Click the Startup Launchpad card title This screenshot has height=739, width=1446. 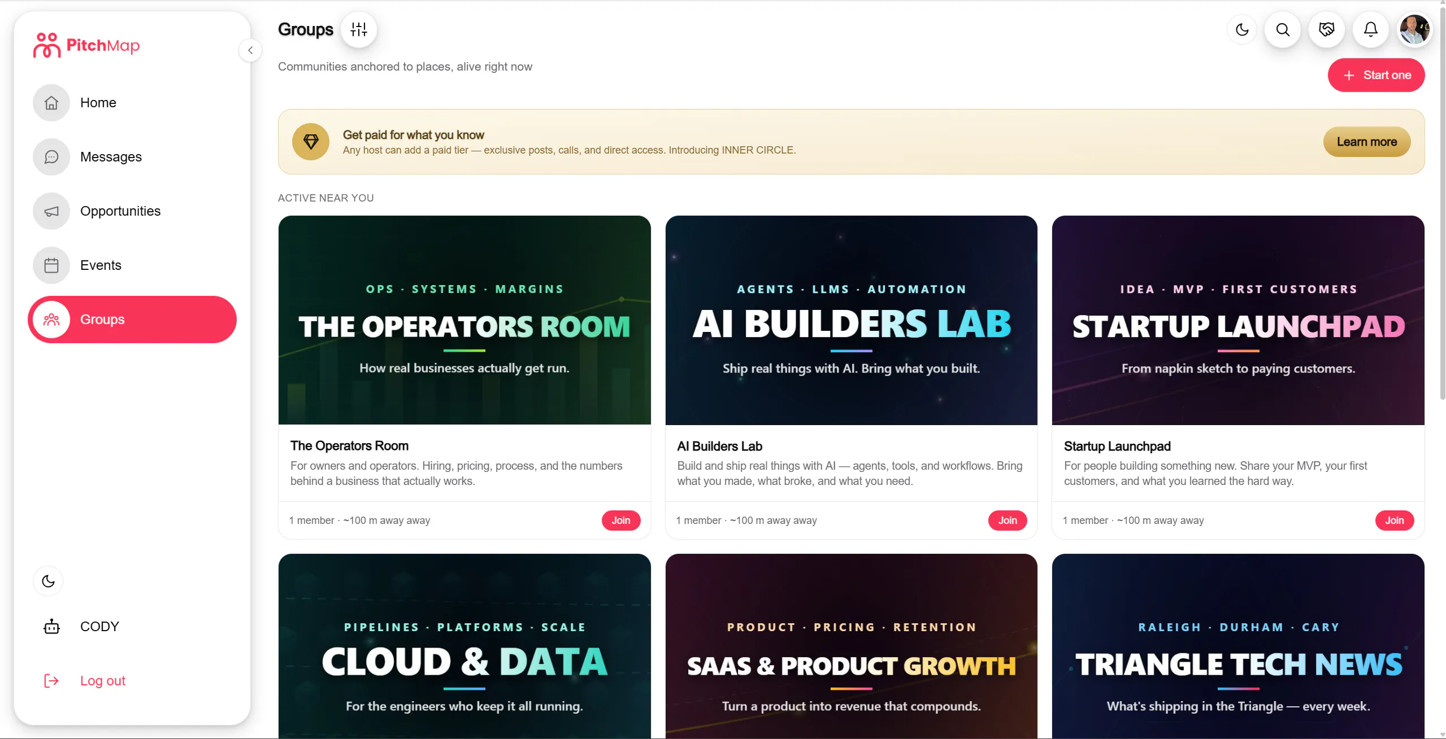(x=1117, y=446)
